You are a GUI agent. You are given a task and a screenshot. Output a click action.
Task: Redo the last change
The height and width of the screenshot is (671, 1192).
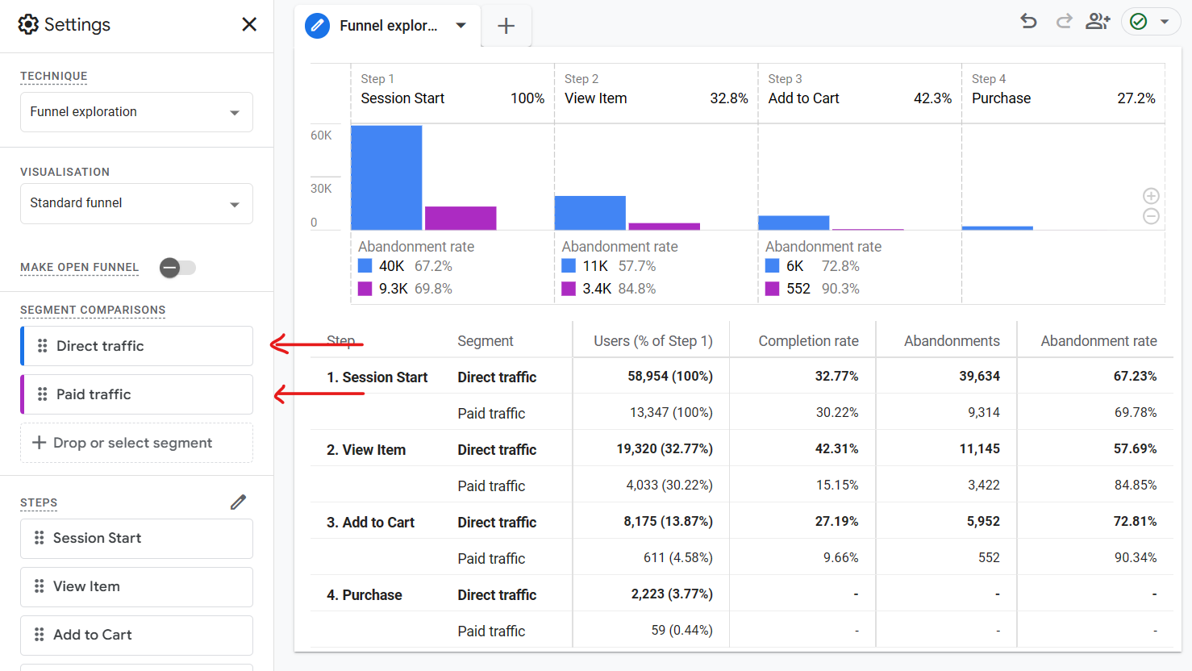point(1064,21)
